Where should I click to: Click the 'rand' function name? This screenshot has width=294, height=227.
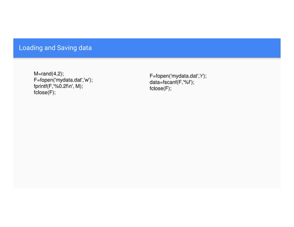(46, 74)
